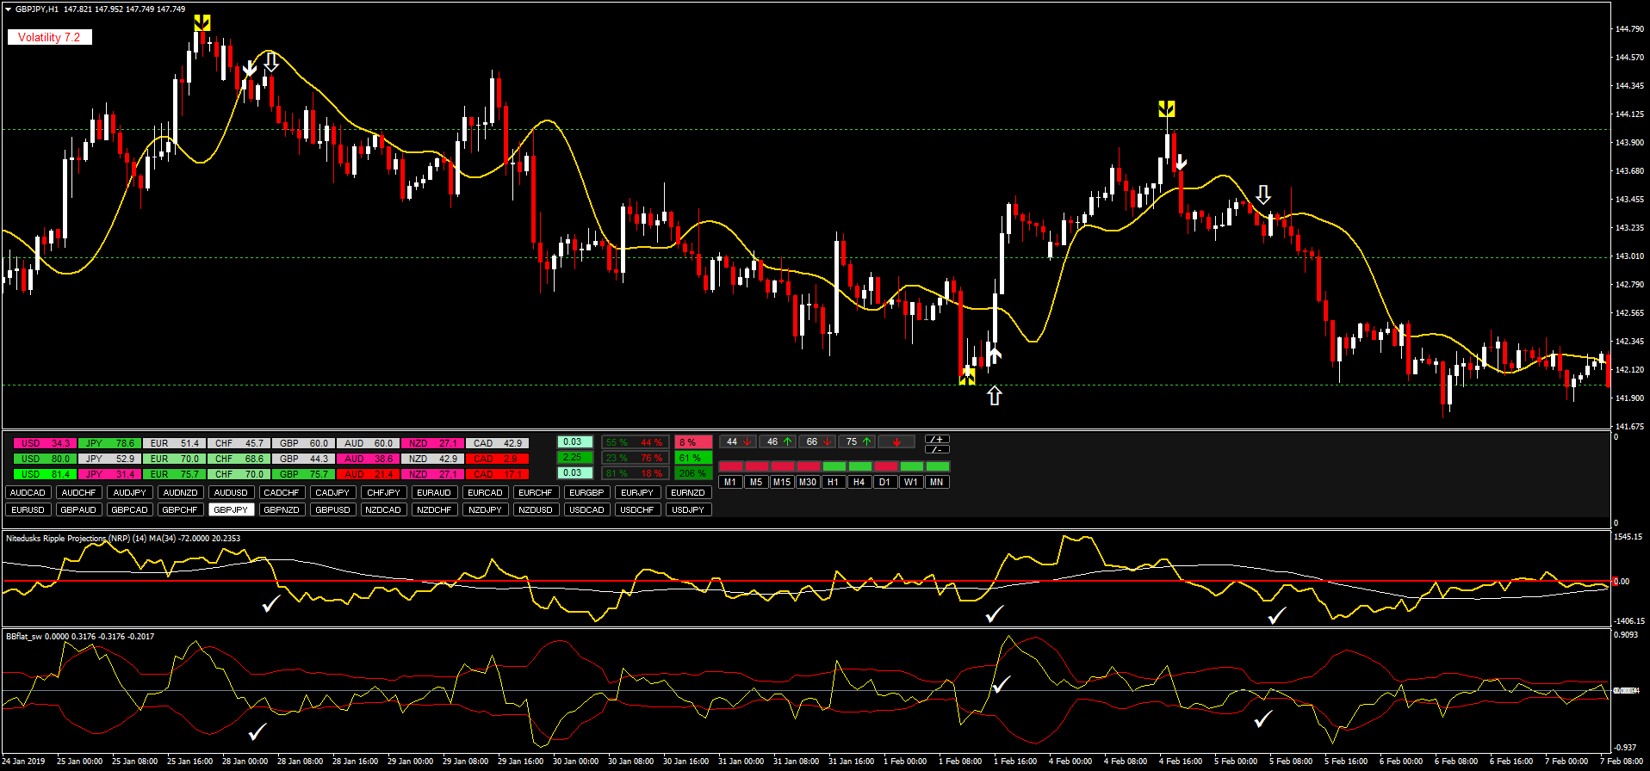Click the rightmost checkmark in the BBflat_sw panel
Viewport: 1650px width, 771px height.
point(1263,719)
